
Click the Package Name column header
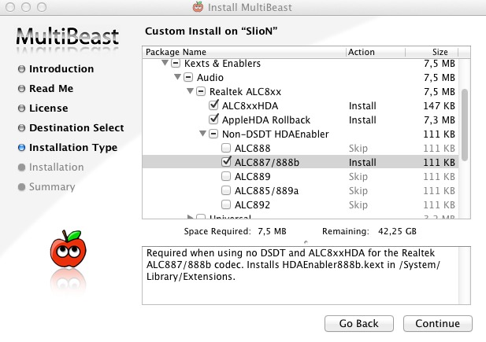[x=244, y=52]
